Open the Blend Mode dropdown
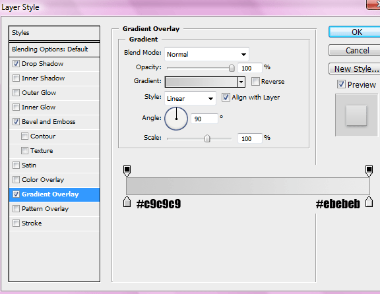 point(206,54)
